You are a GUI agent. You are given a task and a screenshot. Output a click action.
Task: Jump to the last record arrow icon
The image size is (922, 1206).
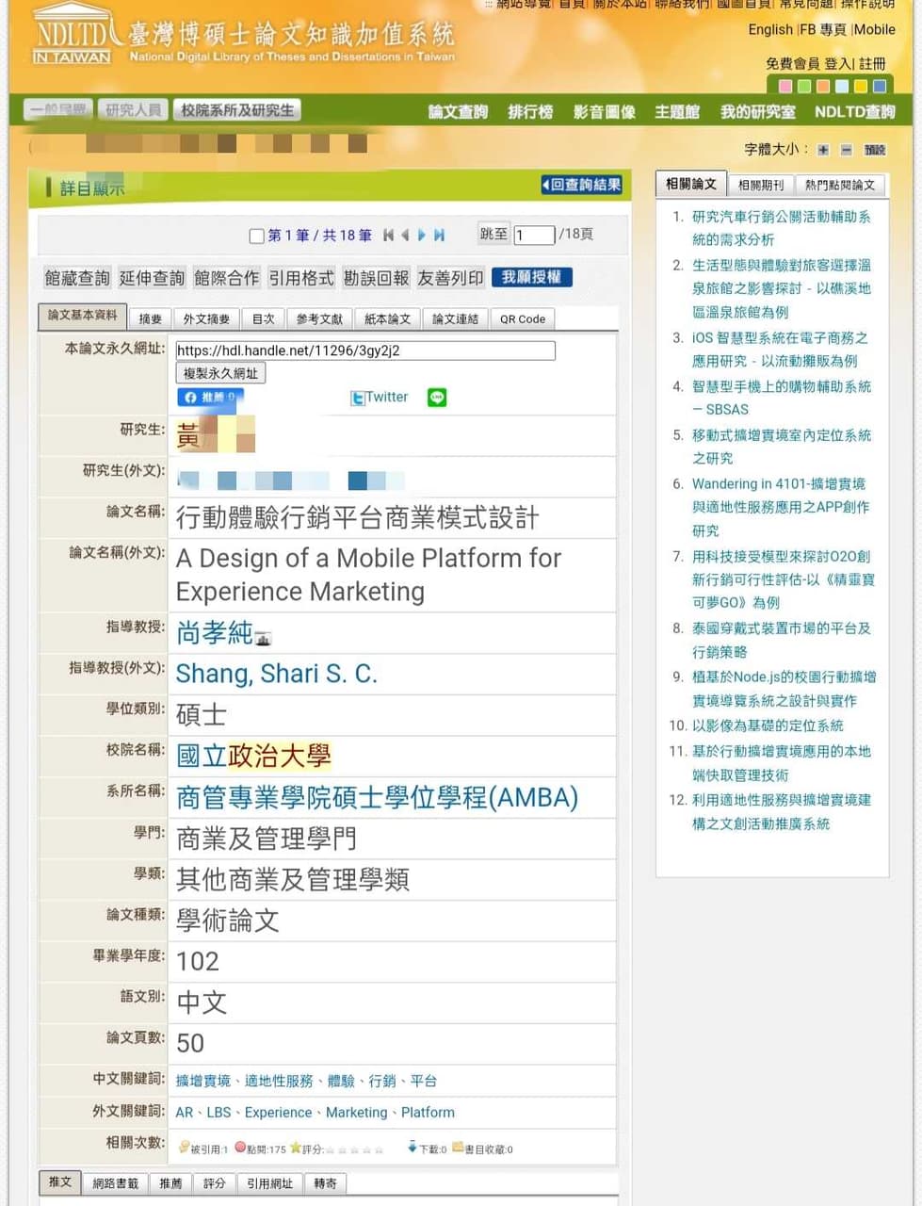click(439, 235)
